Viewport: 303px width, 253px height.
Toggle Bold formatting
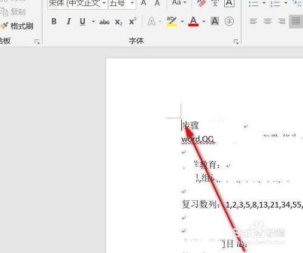[x=54, y=21]
